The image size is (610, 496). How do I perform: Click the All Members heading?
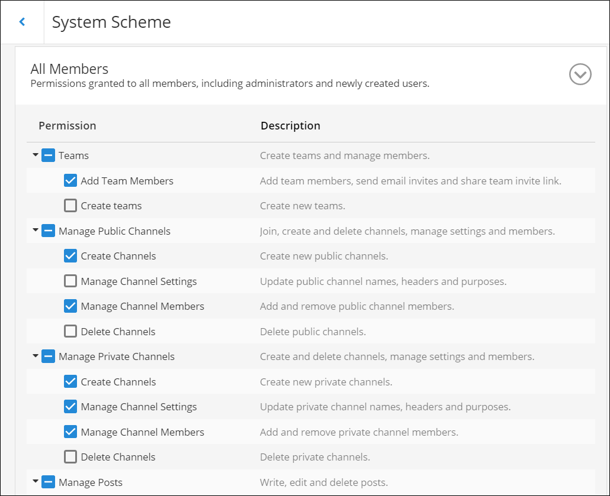pos(70,69)
